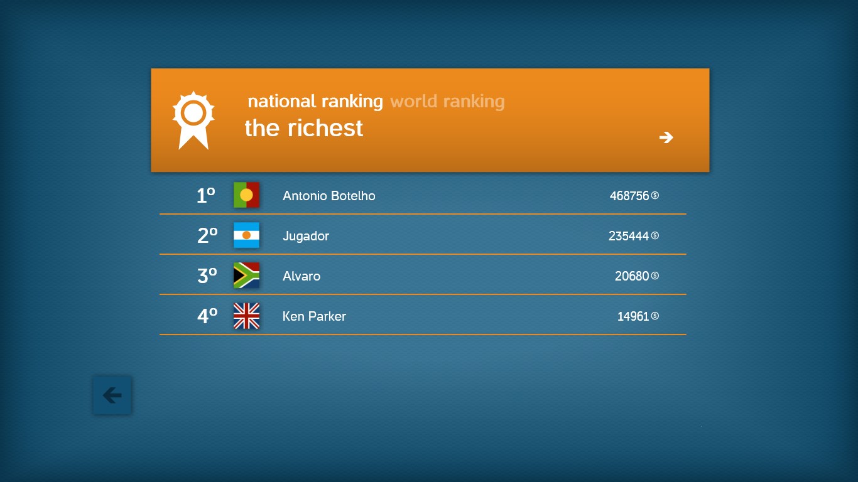Click Jugador's score of 235444
The height and width of the screenshot is (482, 858).
pos(628,236)
